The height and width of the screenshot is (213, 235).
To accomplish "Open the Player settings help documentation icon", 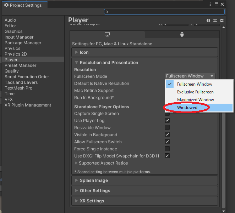I will pyautogui.click(x=209, y=21).
